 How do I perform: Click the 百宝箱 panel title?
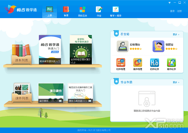pos(125,34)
